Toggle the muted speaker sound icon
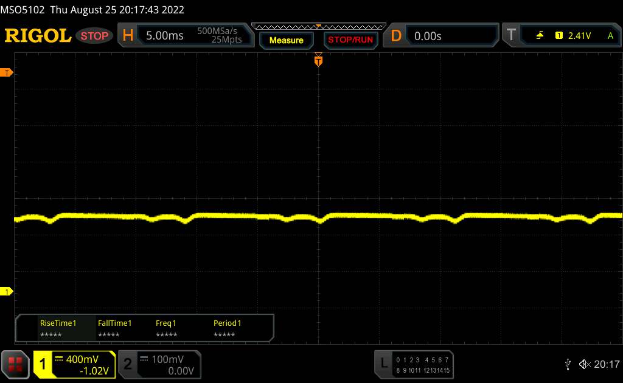This screenshot has width=623, height=383. 585,364
